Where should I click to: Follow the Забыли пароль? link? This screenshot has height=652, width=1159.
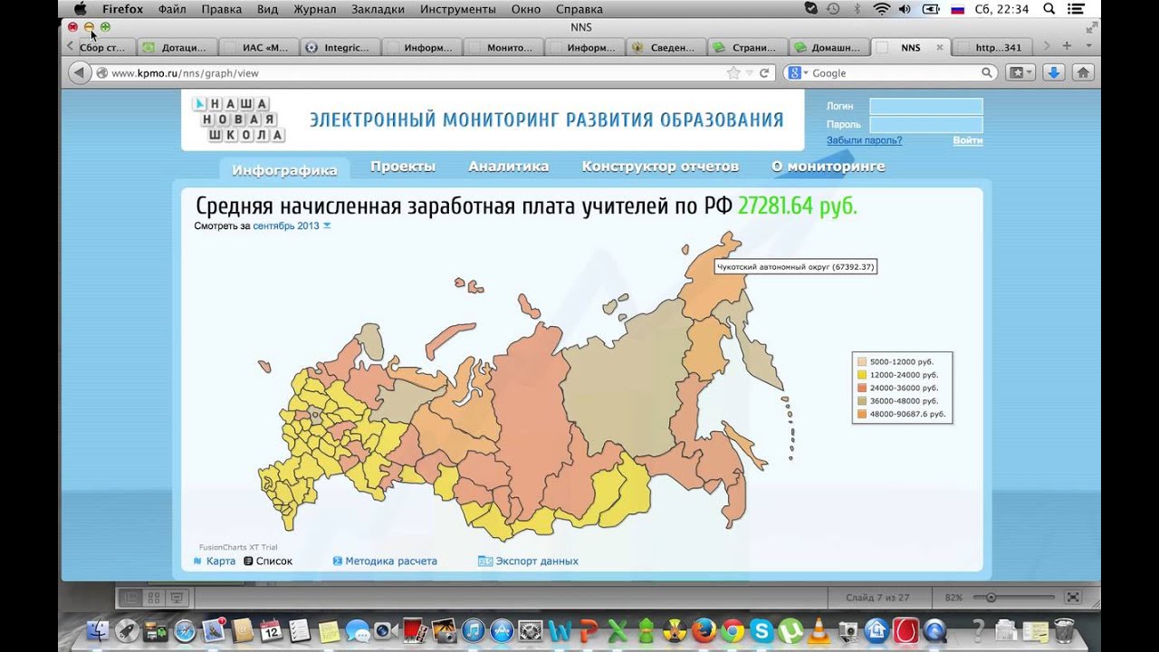(x=864, y=140)
